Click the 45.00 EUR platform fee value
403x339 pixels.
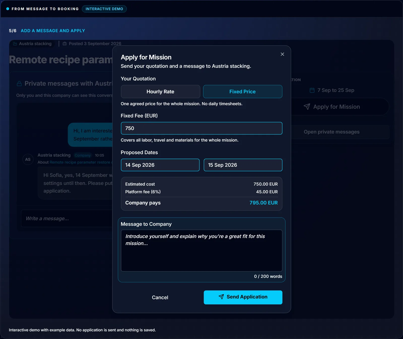[x=267, y=192]
